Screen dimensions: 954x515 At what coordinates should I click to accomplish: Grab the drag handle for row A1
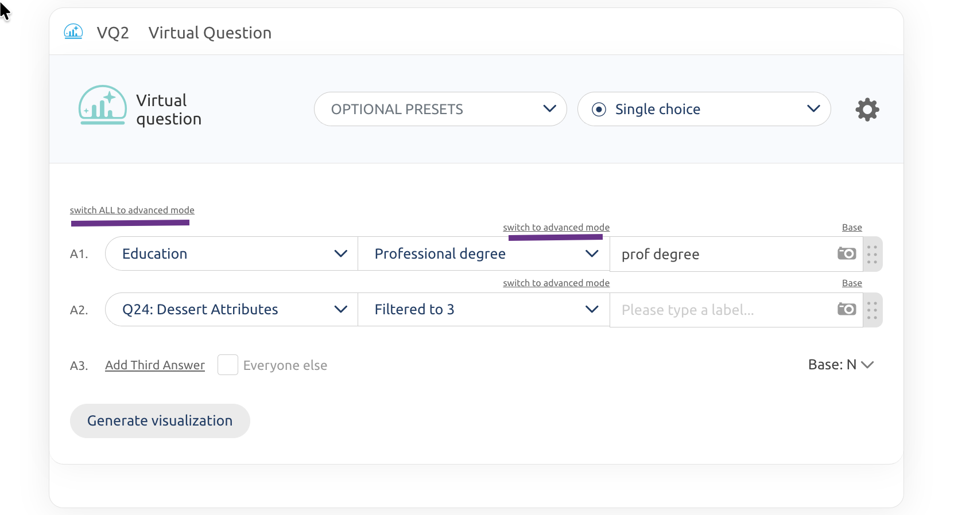point(872,254)
